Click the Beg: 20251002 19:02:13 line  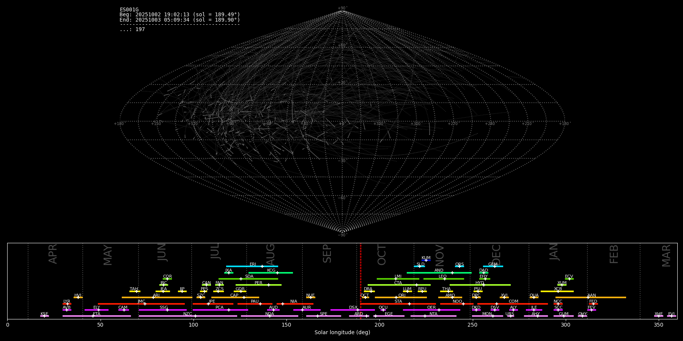point(180,15)
